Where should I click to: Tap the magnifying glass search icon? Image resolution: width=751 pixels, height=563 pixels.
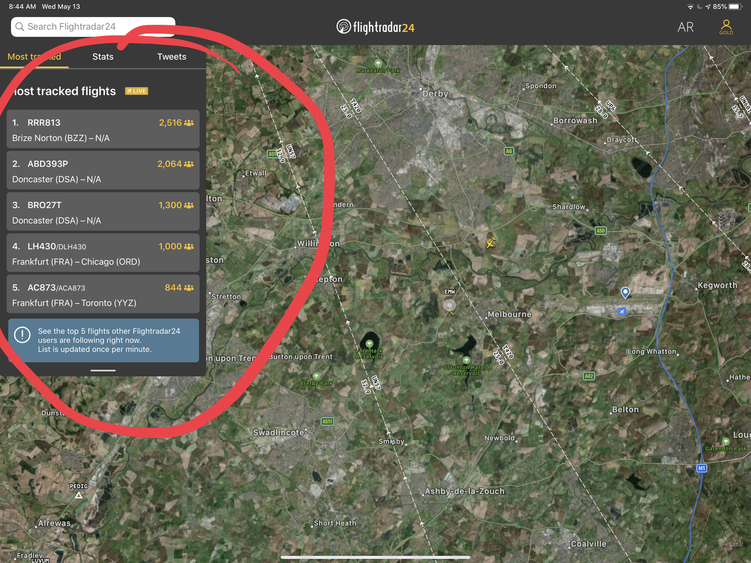(20, 26)
